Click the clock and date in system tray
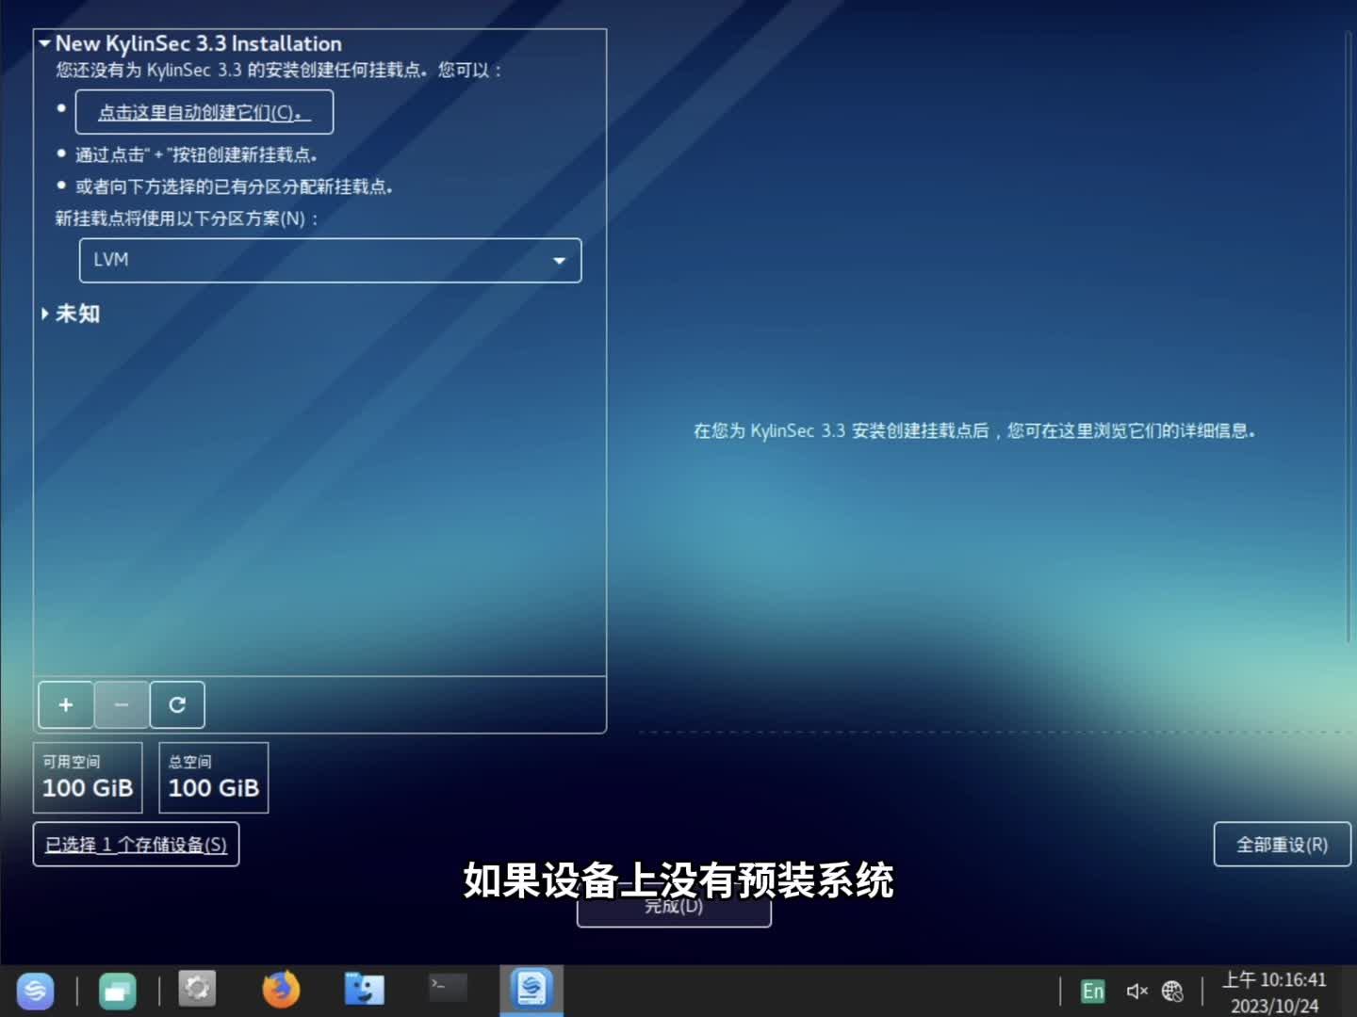1357x1017 pixels. click(x=1275, y=990)
